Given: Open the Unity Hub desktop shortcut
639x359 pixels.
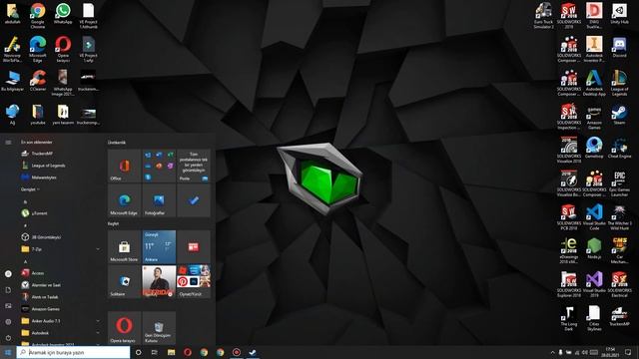Looking at the screenshot, I should click(x=619, y=14).
